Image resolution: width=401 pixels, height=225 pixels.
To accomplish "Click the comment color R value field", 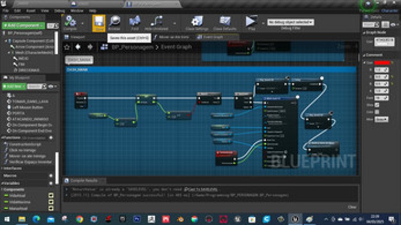I will pyautogui.click(x=381, y=70).
